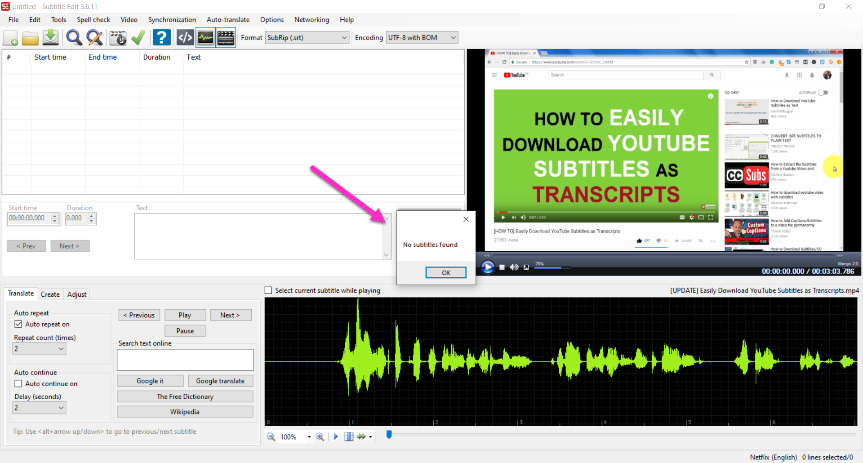The image size is (863, 463).
Task: Click the Wikipedia search button
Action: tap(185, 412)
